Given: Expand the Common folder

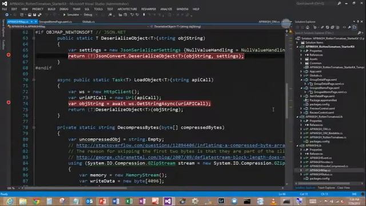Looking at the screenshot, I should [301, 63].
